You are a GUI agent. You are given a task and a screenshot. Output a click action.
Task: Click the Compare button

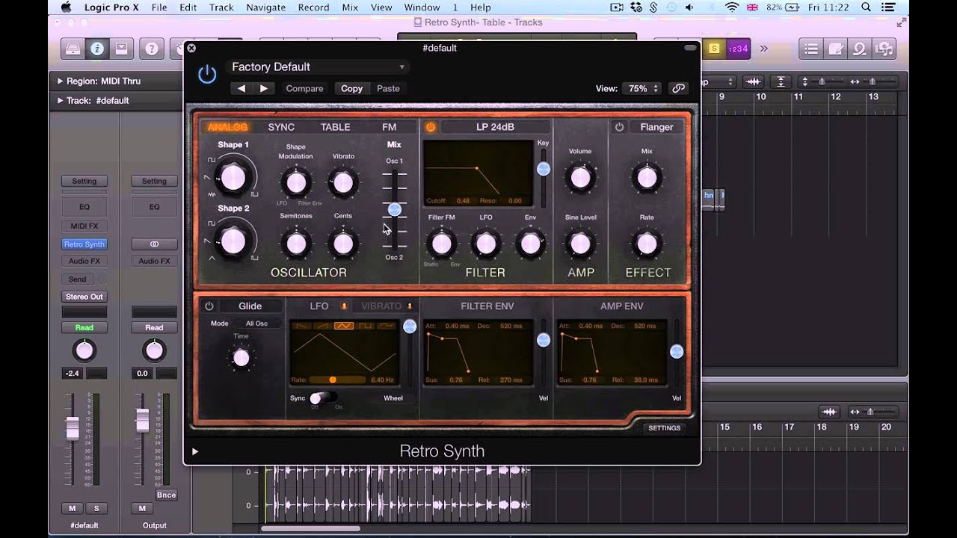(304, 88)
